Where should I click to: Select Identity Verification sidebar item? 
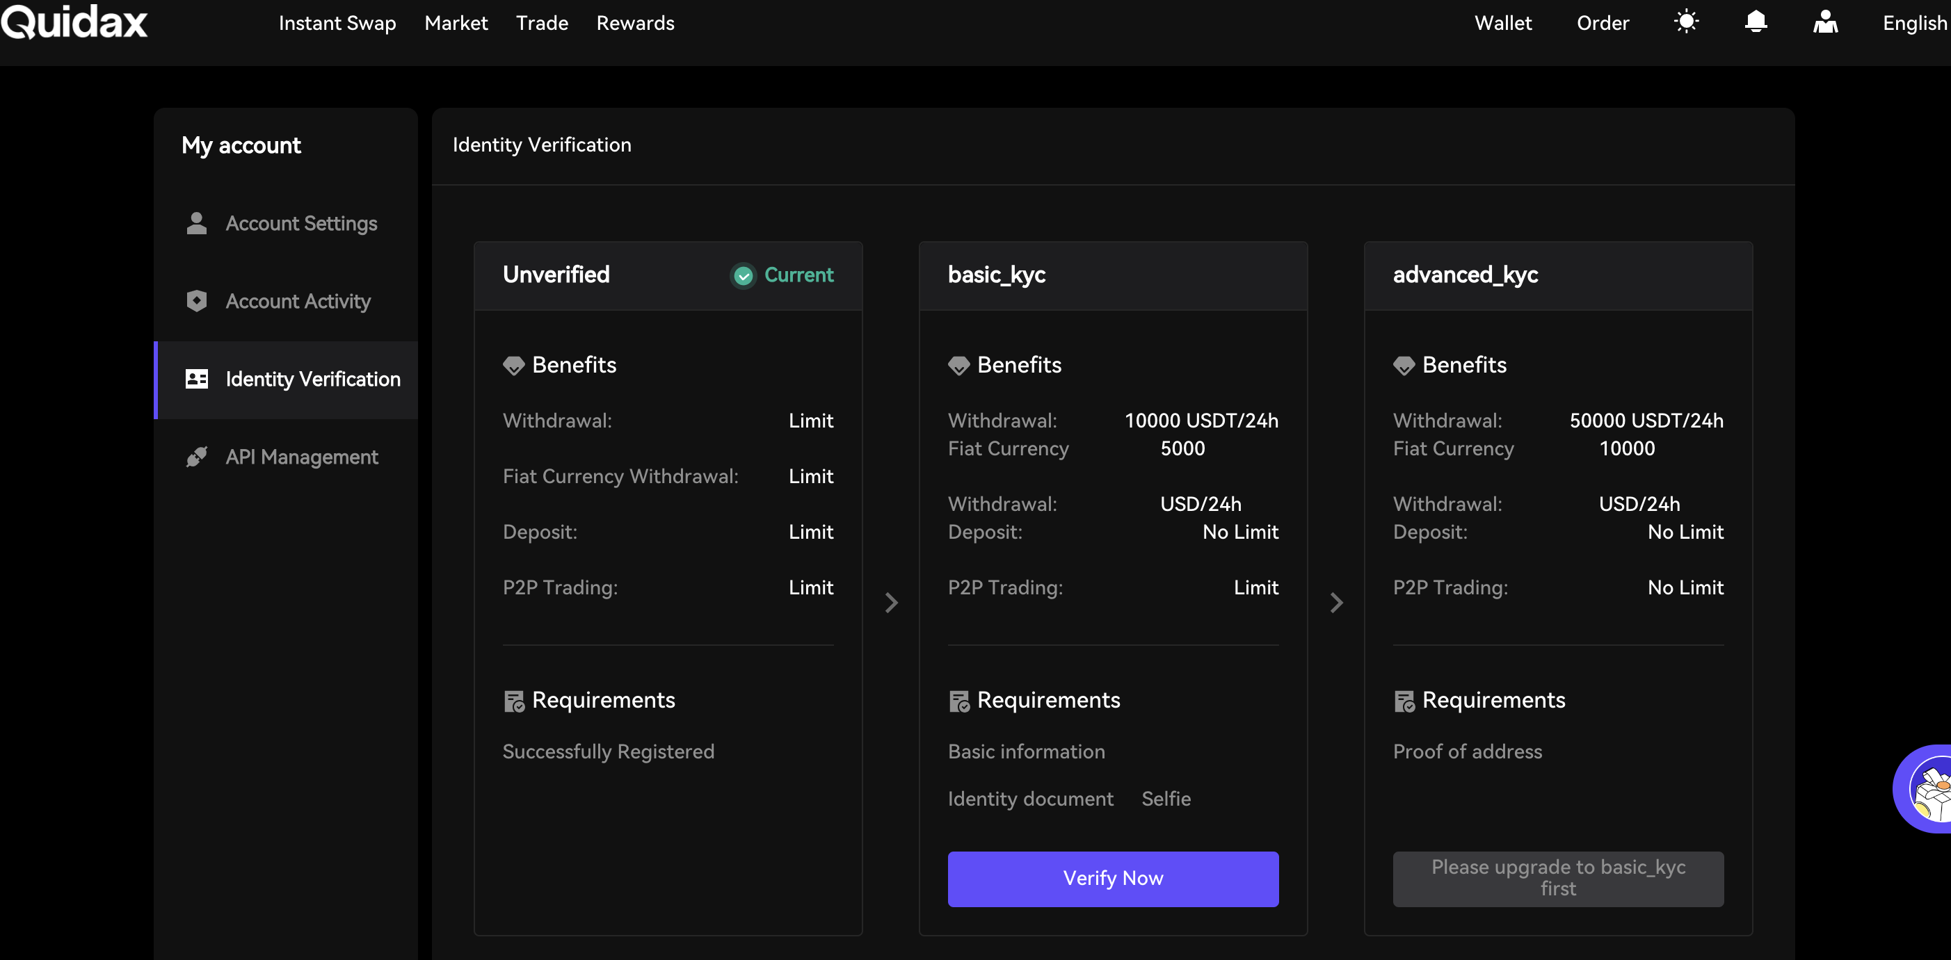pos(286,380)
